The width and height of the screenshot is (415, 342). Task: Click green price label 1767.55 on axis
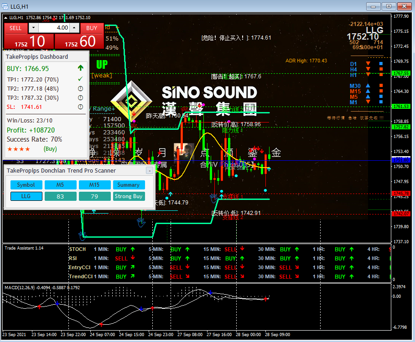[x=401, y=73]
